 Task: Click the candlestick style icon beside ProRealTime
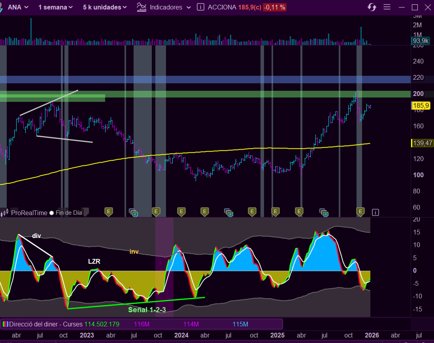5,213
